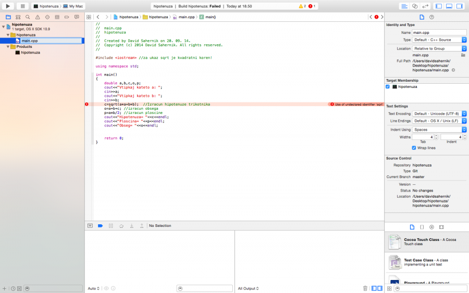Click the red error count indicator
The image size is (469, 293).
pos(312,6)
